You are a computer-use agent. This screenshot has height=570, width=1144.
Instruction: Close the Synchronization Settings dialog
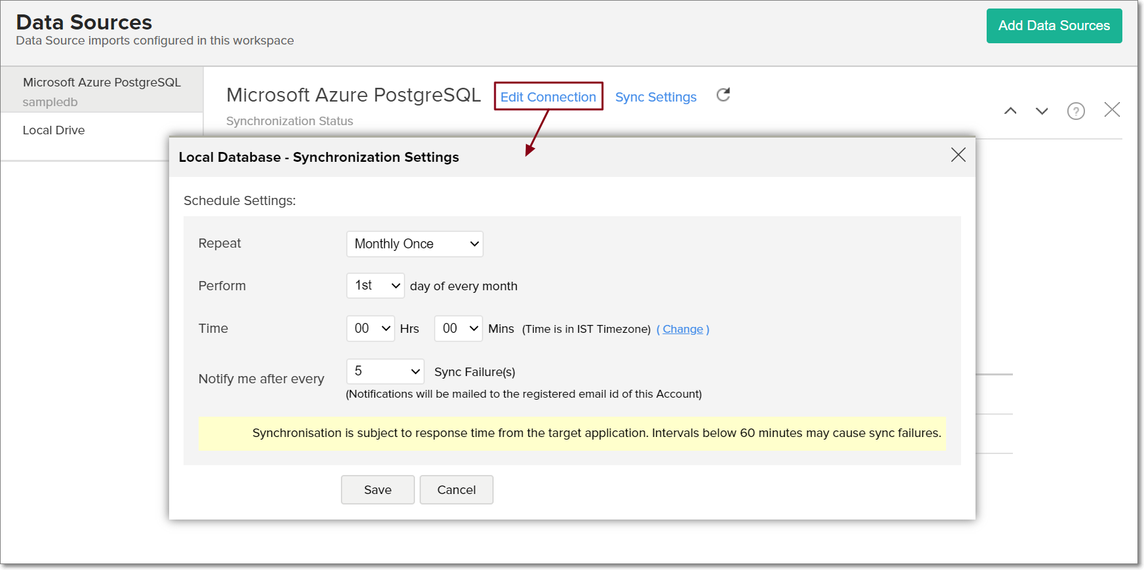pos(958,155)
